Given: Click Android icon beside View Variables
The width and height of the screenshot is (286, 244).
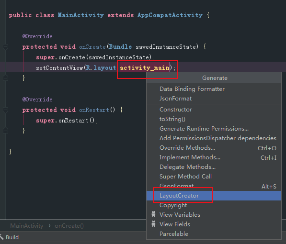Looking at the screenshot, I should point(154,214).
